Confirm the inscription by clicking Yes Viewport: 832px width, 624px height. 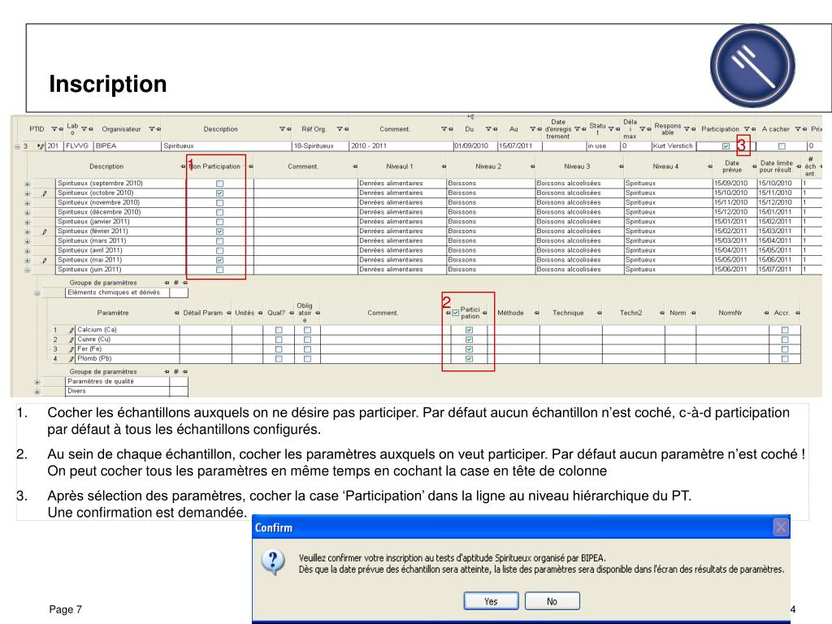point(491,601)
